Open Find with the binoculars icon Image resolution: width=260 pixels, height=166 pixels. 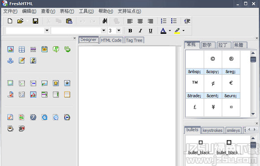pyautogui.click(x=105, y=21)
